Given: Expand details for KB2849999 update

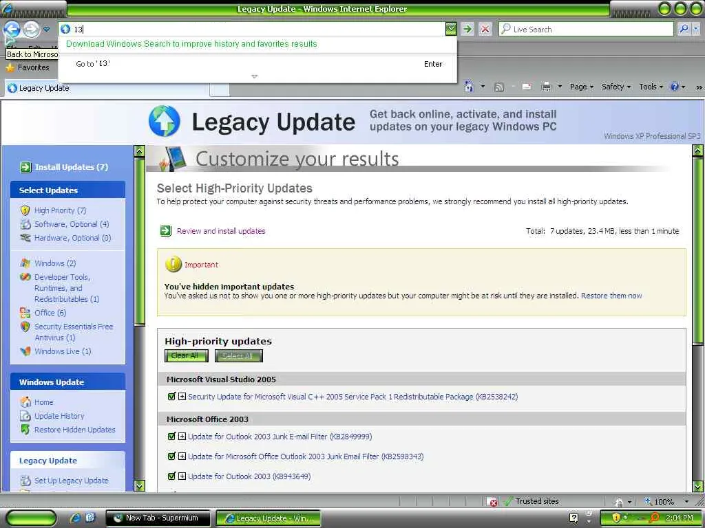Looking at the screenshot, I should tap(182, 436).
